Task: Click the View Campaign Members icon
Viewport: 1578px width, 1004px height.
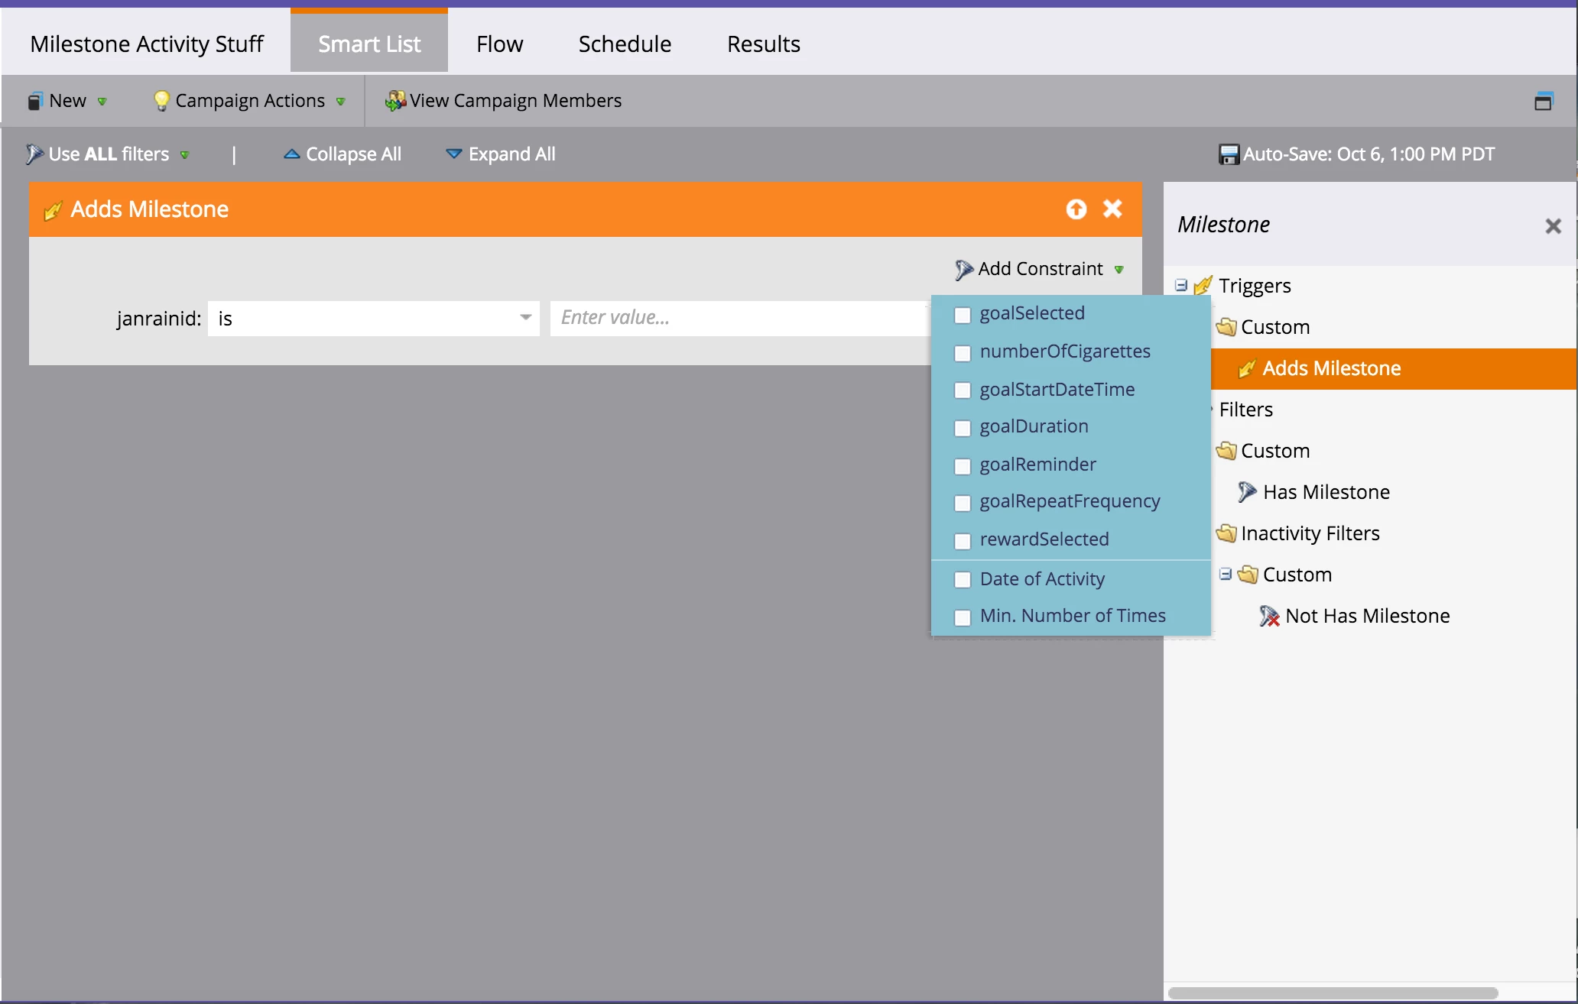Action: coord(395,101)
